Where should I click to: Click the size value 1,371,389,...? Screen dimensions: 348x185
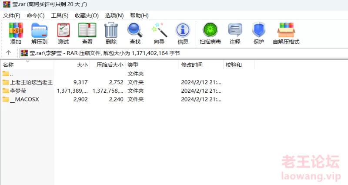(x=72, y=91)
